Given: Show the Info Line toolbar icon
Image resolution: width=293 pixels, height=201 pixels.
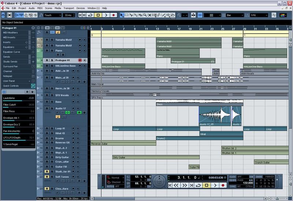Looking at the screenshot, I should [x=21, y=15].
